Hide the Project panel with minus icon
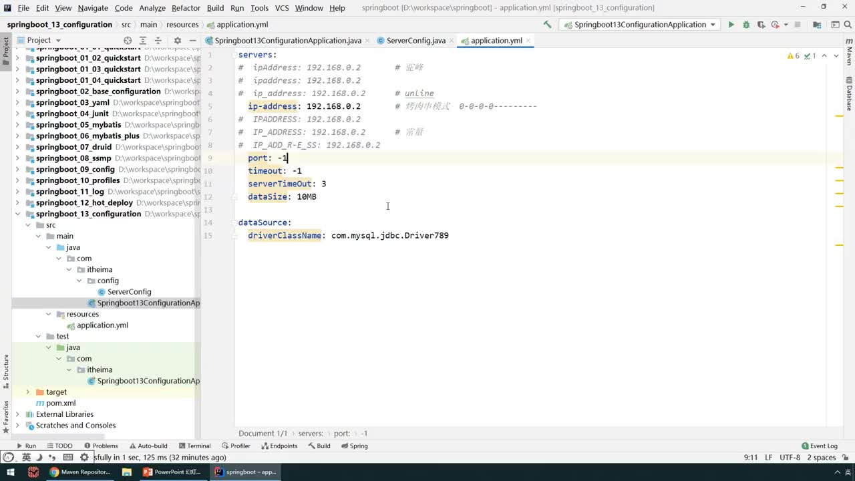The height and width of the screenshot is (481, 855). point(192,40)
